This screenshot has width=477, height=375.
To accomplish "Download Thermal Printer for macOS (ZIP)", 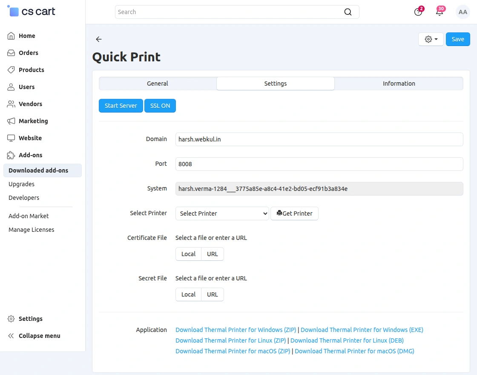I will pyautogui.click(x=233, y=351).
